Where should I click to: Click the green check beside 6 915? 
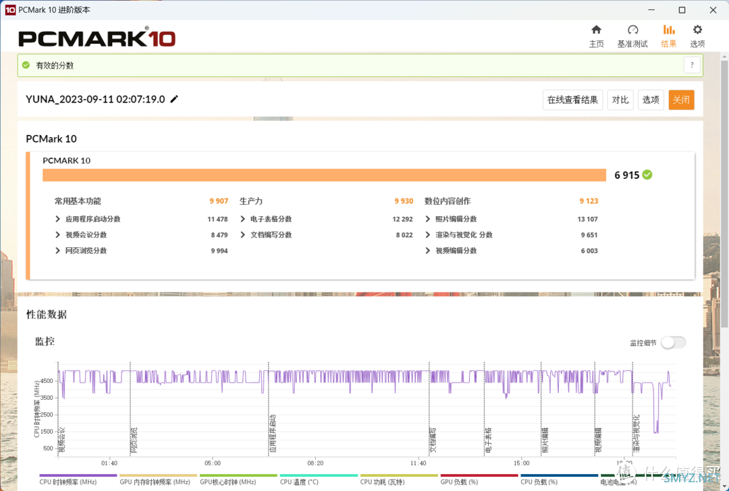coord(647,174)
